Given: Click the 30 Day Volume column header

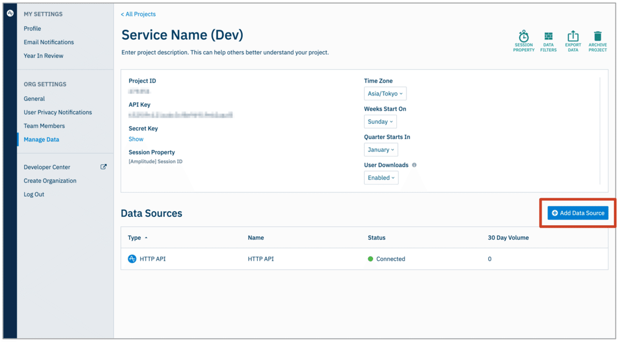Looking at the screenshot, I should click(x=508, y=238).
